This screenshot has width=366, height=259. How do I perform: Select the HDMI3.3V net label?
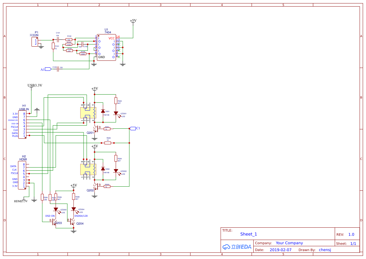(x=21, y=201)
